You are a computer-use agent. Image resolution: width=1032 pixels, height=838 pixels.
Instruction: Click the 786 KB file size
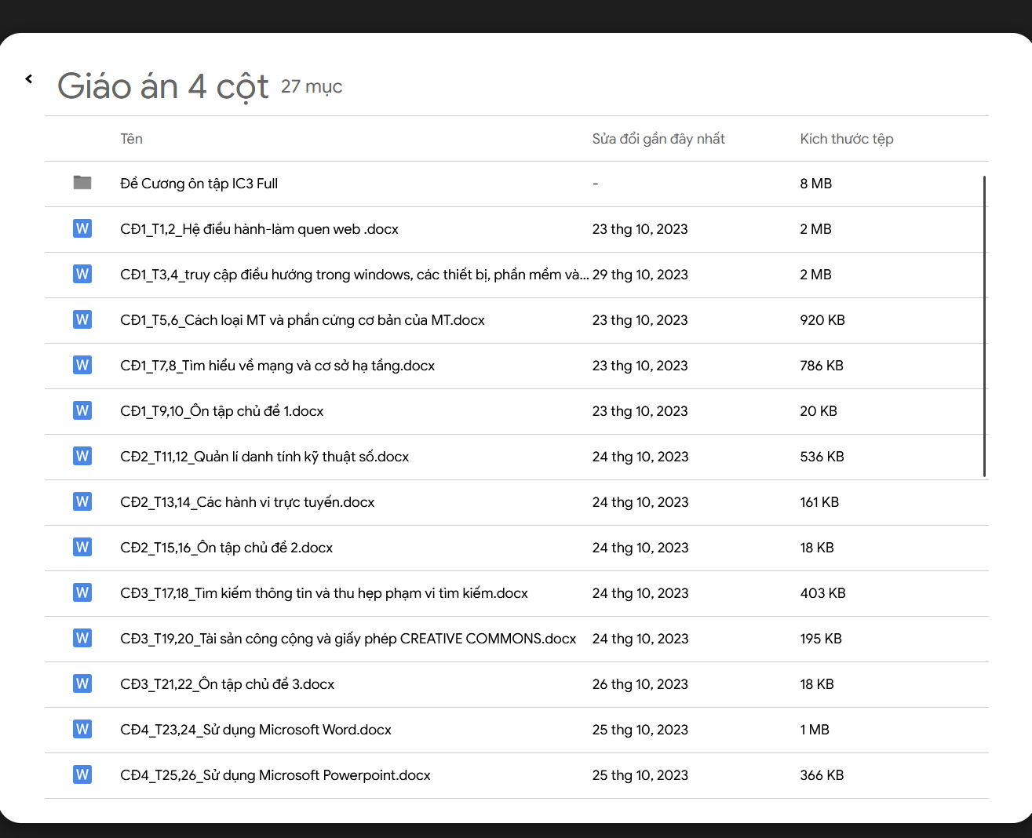tap(822, 366)
